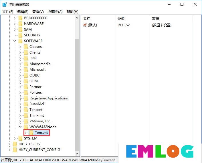
Task: Expand the Classes key
Action: pyautogui.click(x=20, y=47)
